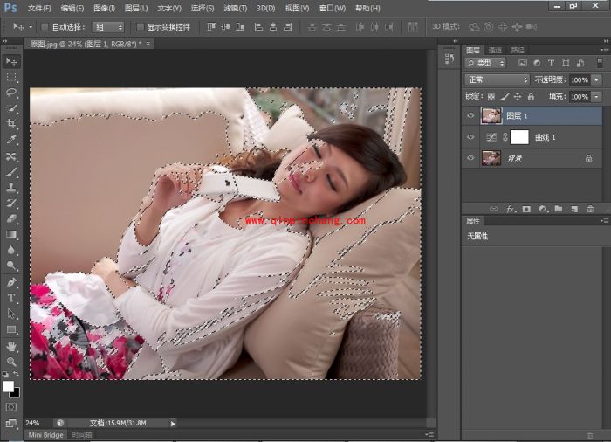The width and height of the screenshot is (611, 442).
Task: Open the 滤镜(T) menu
Action: 235,8
